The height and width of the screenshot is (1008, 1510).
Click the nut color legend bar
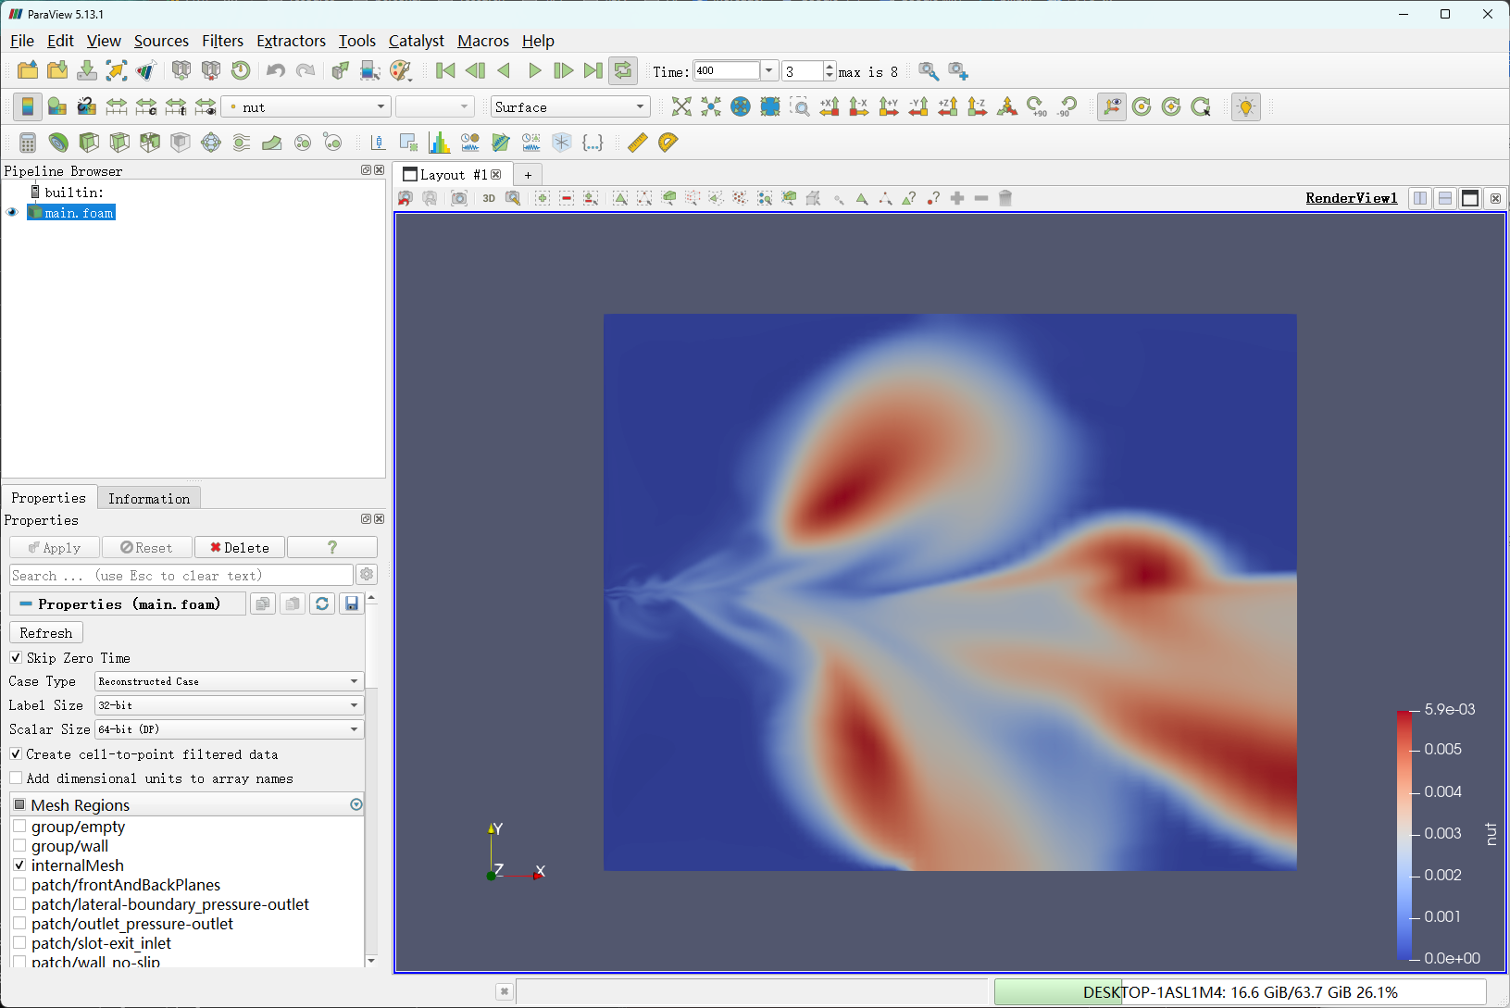(1404, 834)
